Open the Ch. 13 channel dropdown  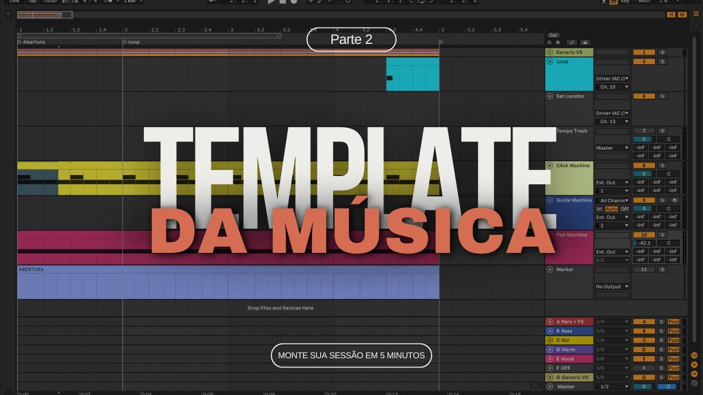(x=612, y=121)
